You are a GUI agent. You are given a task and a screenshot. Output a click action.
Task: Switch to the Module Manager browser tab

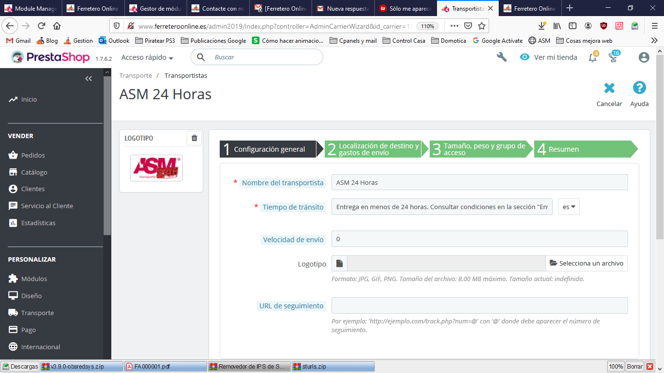point(31,8)
